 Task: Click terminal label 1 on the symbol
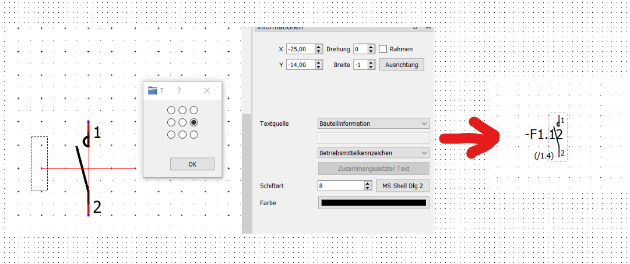pyautogui.click(x=96, y=132)
